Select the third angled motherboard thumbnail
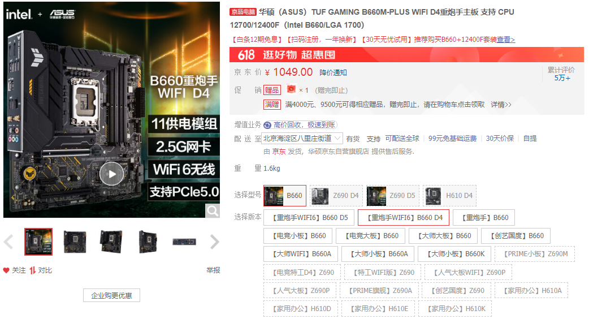Screen dimensions: 589x319 111,242
